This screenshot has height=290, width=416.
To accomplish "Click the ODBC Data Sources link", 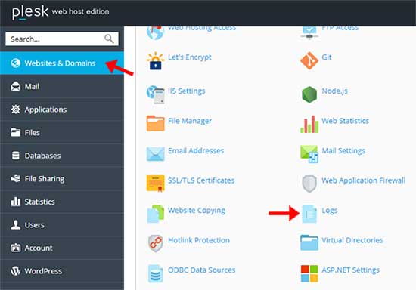I will 202,270.
